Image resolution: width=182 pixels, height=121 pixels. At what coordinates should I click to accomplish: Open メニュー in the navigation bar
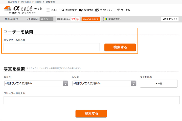[x=55, y=10]
